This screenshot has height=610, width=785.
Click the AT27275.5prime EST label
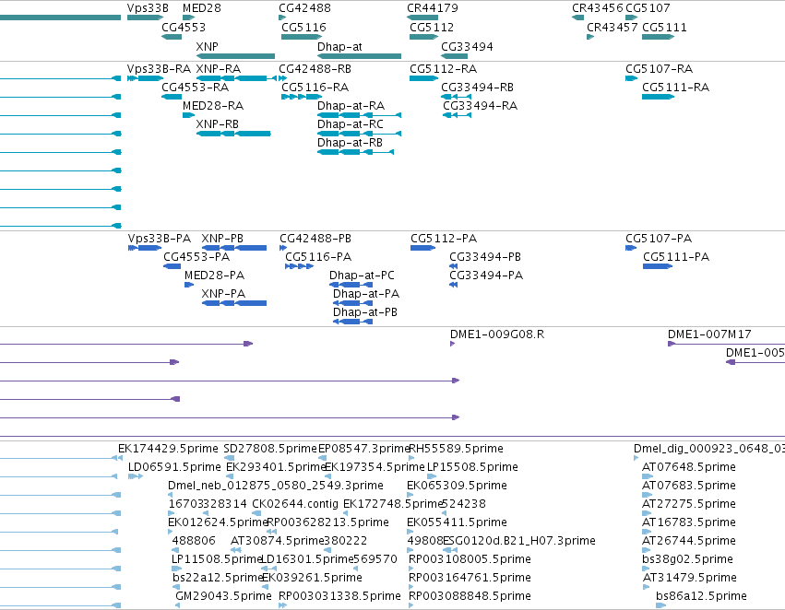[689, 503]
